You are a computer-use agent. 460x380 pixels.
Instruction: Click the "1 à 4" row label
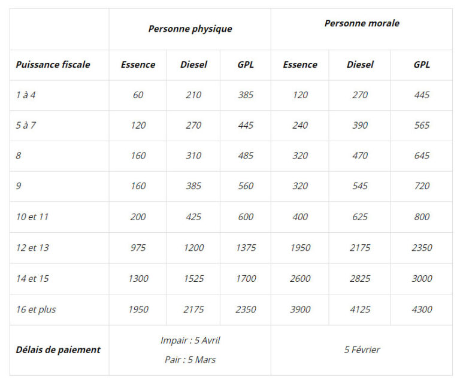(26, 95)
